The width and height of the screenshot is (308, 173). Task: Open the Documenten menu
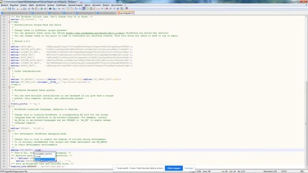pos(117,5)
